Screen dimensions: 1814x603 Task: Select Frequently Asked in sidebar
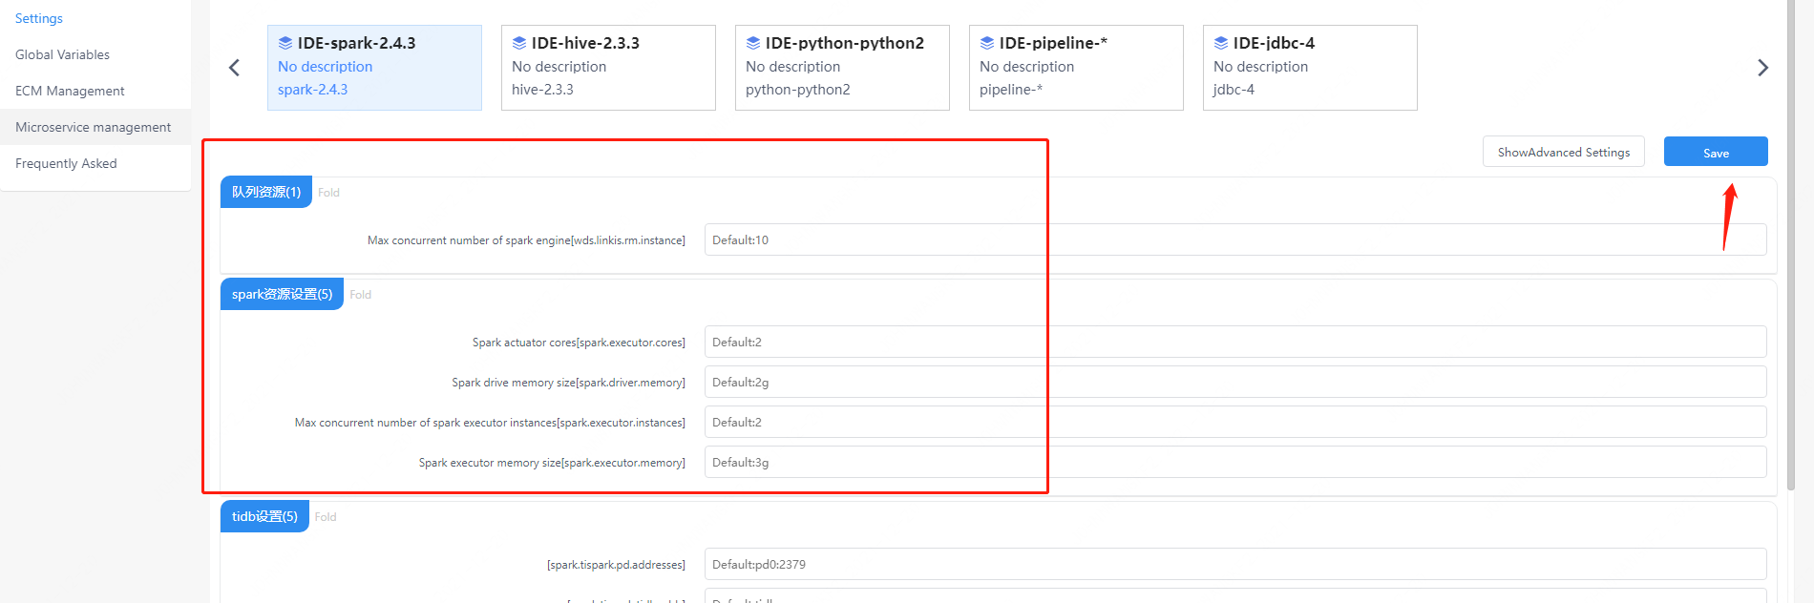point(66,164)
